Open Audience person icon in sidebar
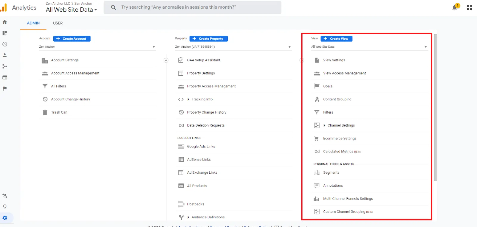This screenshot has height=227, width=477. tap(5, 55)
